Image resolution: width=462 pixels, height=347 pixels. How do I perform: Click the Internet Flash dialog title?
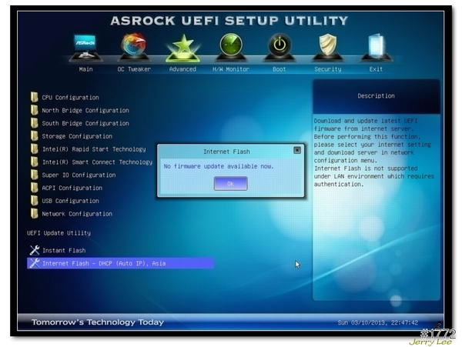(226, 152)
